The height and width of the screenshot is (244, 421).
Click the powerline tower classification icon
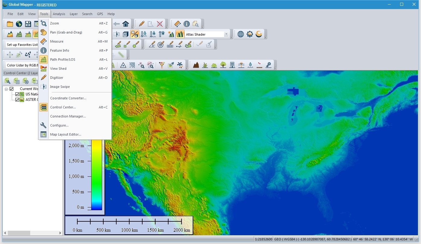tap(241, 65)
